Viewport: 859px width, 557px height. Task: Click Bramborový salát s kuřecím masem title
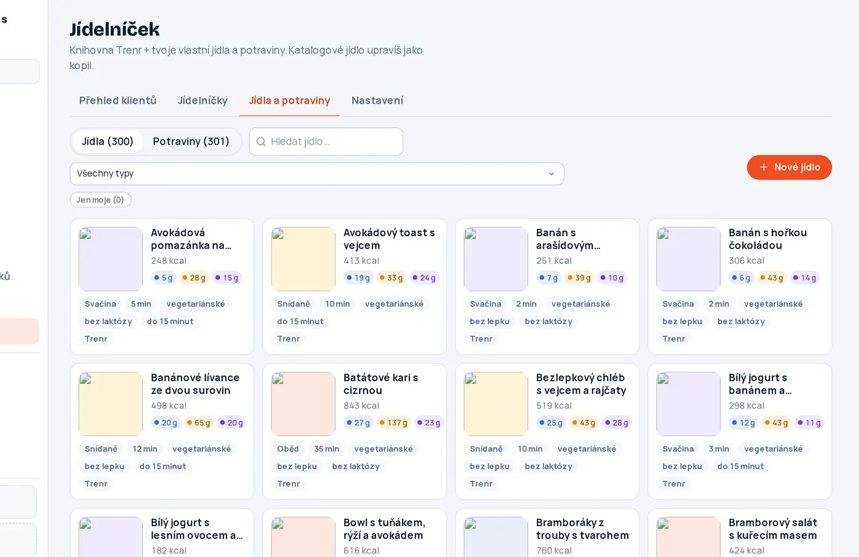click(772, 529)
